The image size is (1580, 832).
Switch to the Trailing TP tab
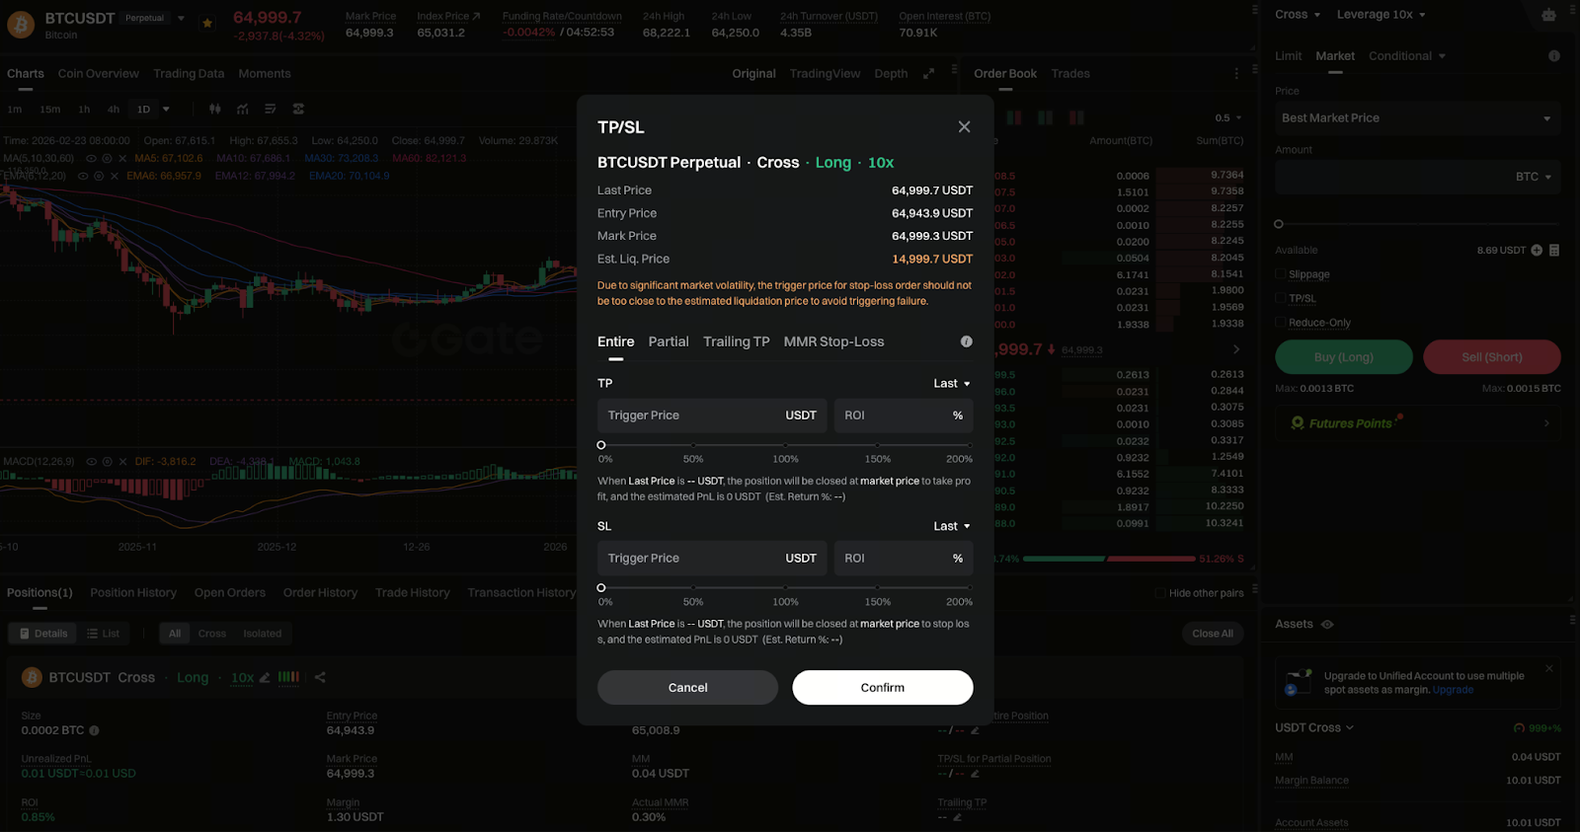click(736, 341)
